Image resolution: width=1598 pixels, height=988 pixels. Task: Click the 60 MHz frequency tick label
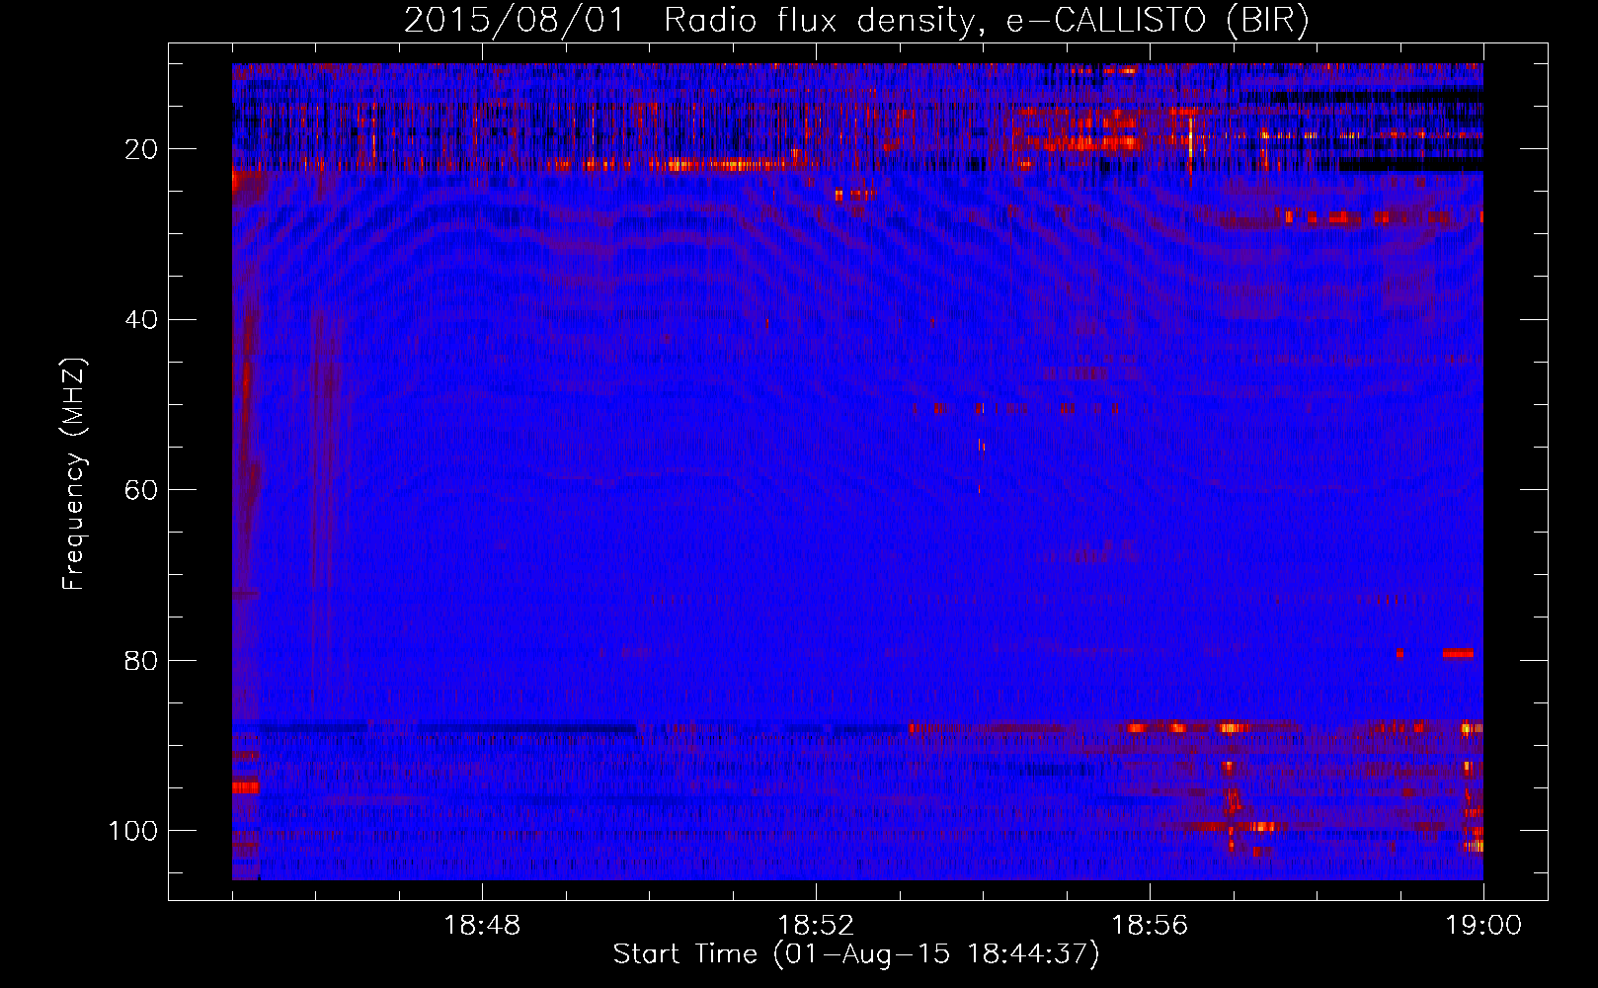[x=141, y=490]
